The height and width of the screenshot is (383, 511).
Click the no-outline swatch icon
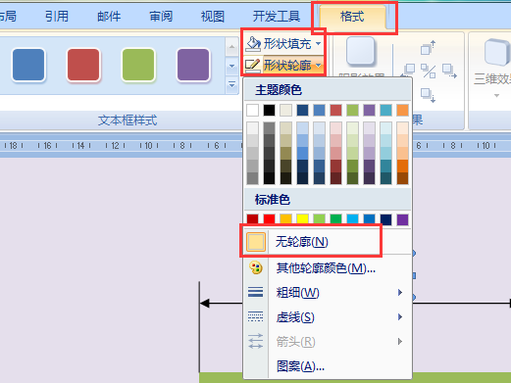pos(256,242)
